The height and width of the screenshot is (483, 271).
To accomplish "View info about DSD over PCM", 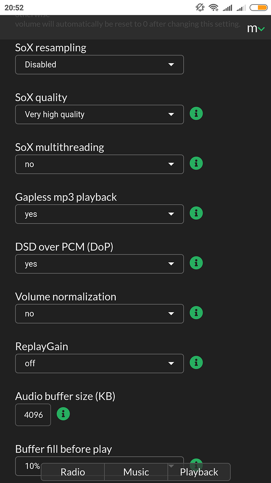I will [x=196, y=263].
